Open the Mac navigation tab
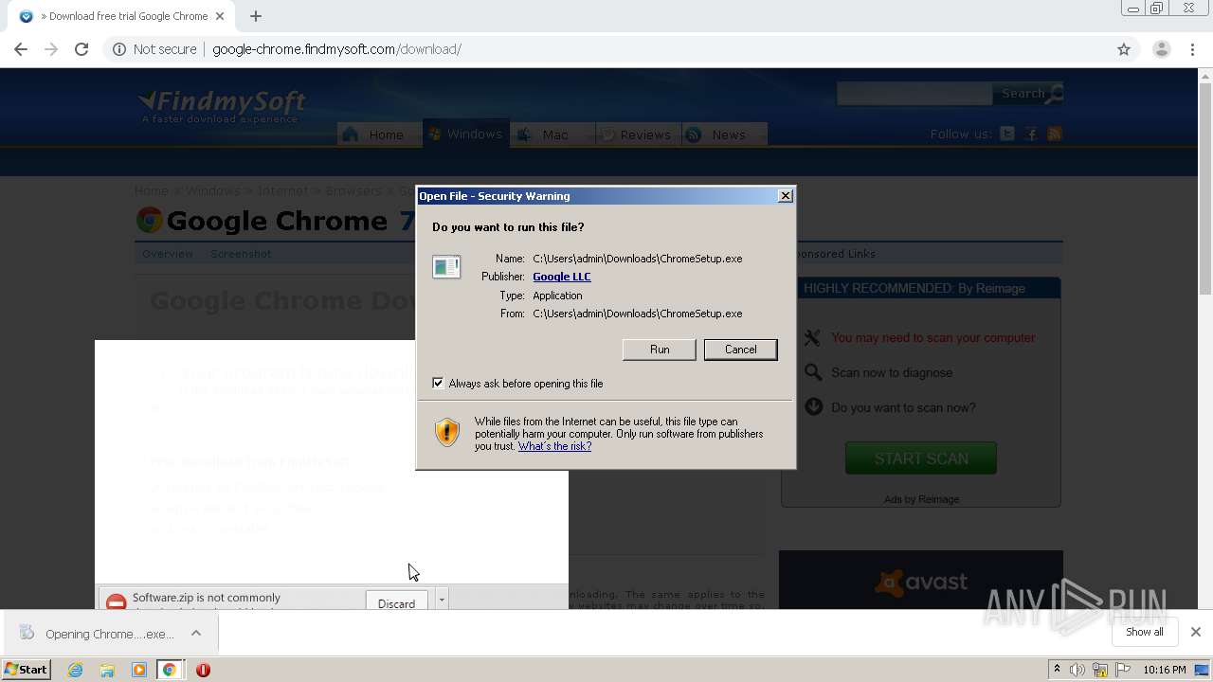The image size is (1213, 682). pos(553,135)
